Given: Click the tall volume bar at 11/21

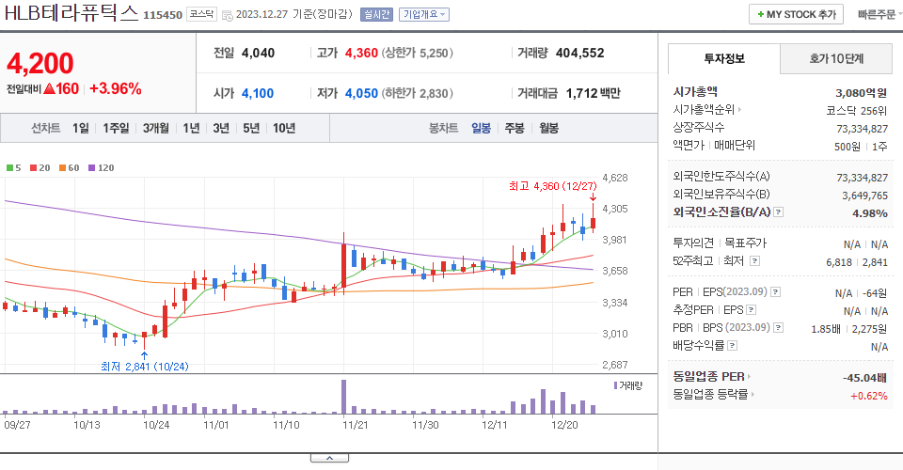Looking at the screenshot, I should pos(344,397).
